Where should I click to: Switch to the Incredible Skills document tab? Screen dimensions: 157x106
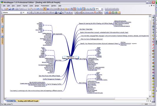click(11, 101)
